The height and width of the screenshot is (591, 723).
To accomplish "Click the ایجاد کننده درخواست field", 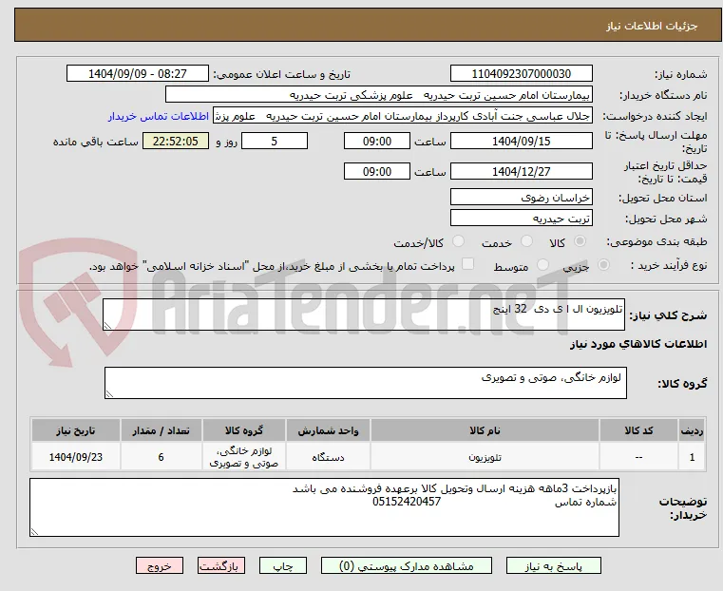I will pyautogui.click(x=403, y=116).
